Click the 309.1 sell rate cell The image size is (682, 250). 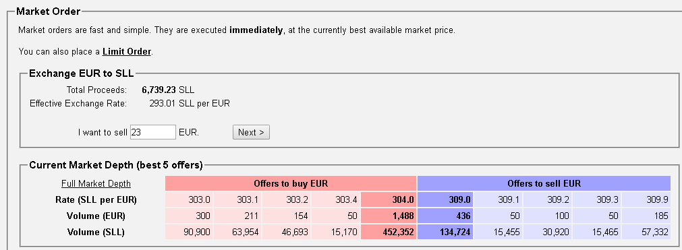pos(498,200)
